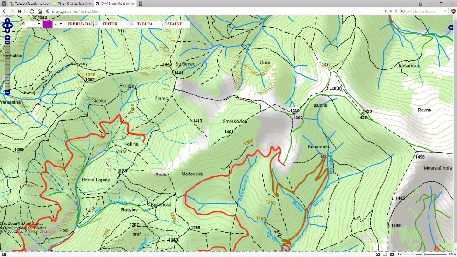
Task: Open the OSTATNÉ menu
Action: click(173, 24)
